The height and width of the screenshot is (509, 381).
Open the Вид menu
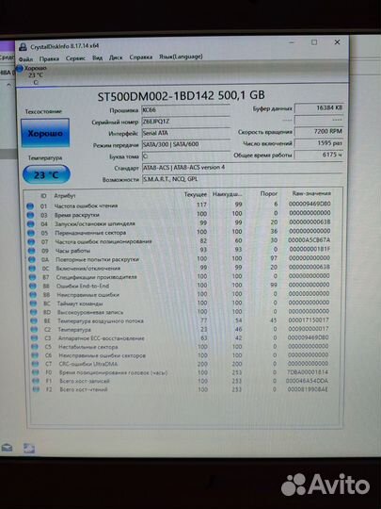pos(97,57)
